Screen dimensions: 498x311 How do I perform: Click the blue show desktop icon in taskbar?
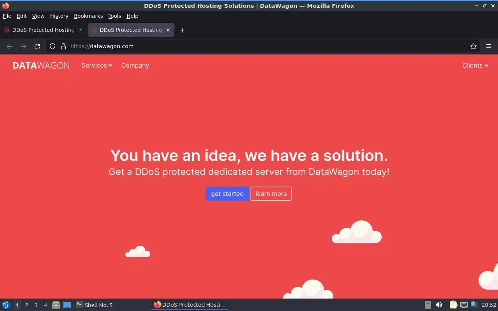67,305
